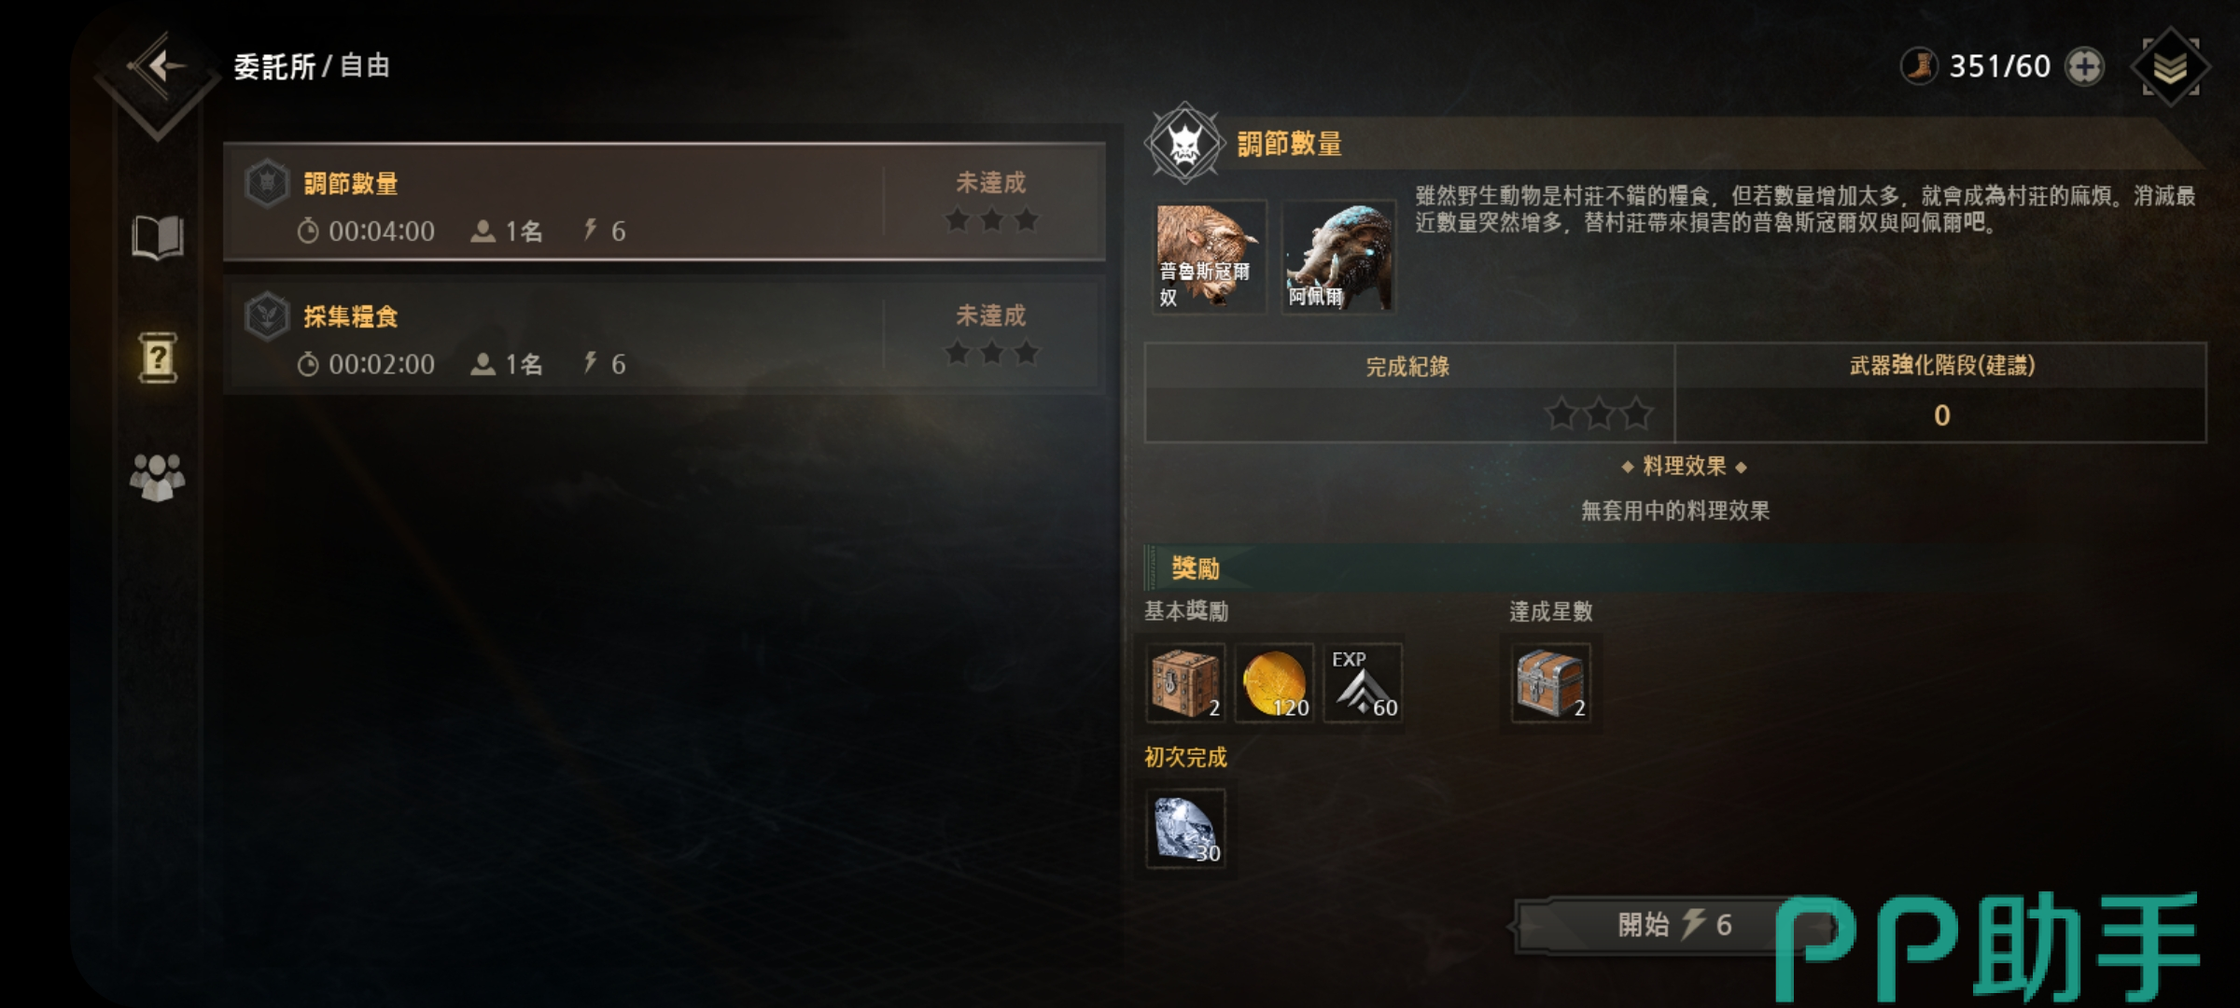Inspect the 120 gold coin reward
Screen dimensions: 2240x1008
coord(1274,683)
